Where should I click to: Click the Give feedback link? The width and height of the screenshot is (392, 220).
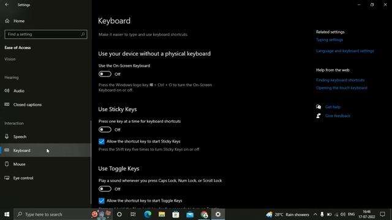(337, 116)
